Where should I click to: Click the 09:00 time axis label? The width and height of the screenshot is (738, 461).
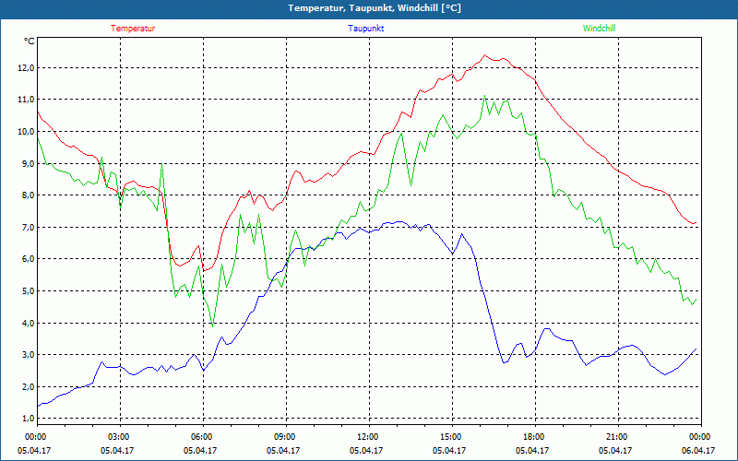click(x=285, y=437)
